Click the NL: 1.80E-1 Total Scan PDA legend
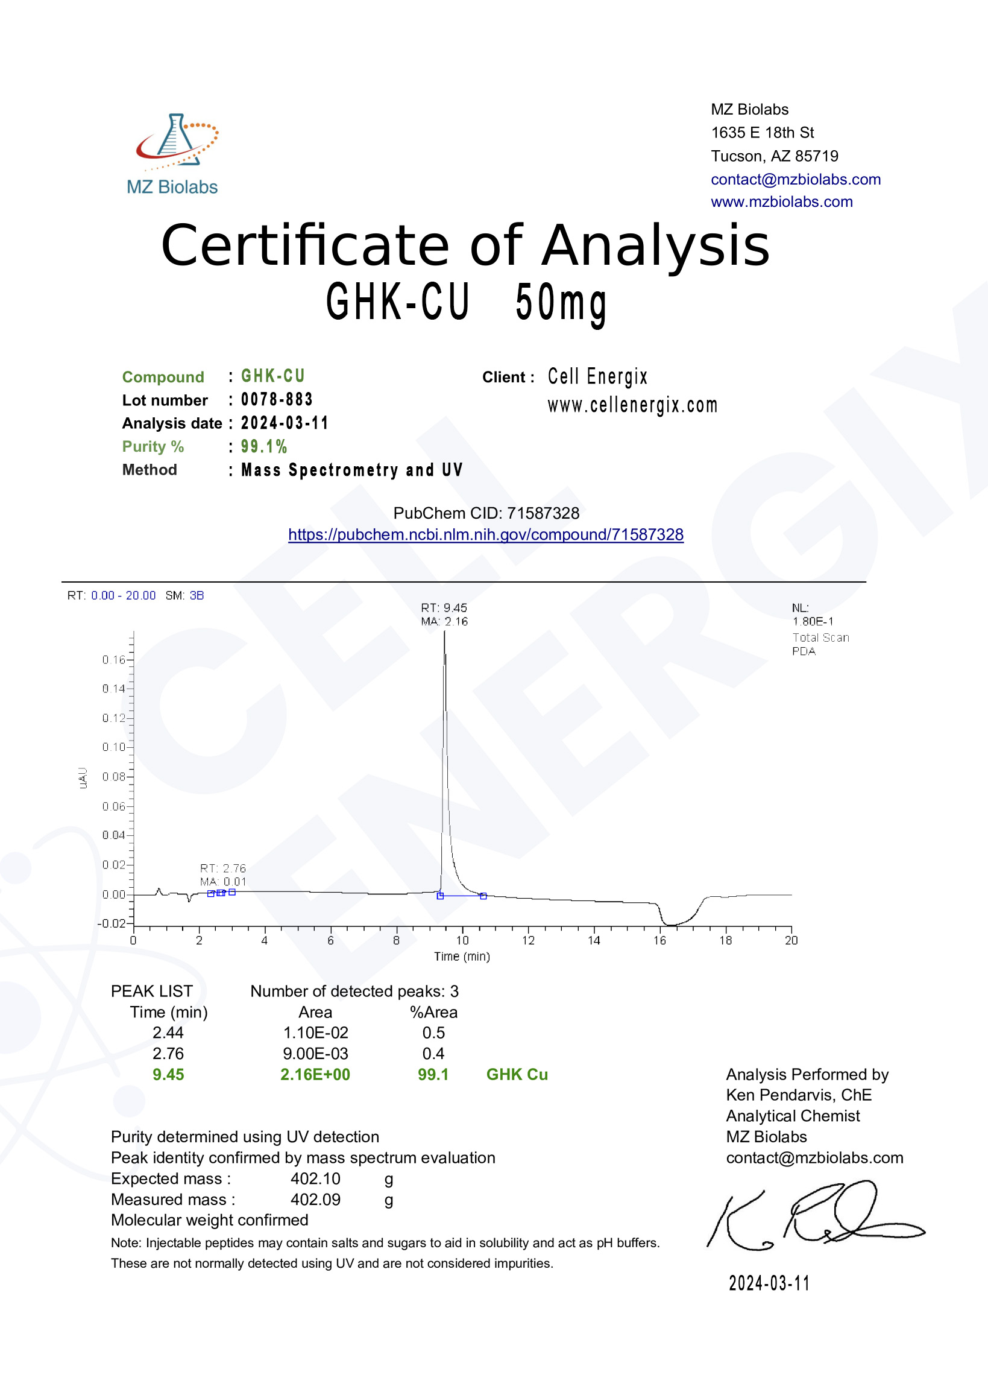Screen dimensions: 988x1398 point(820,629)
